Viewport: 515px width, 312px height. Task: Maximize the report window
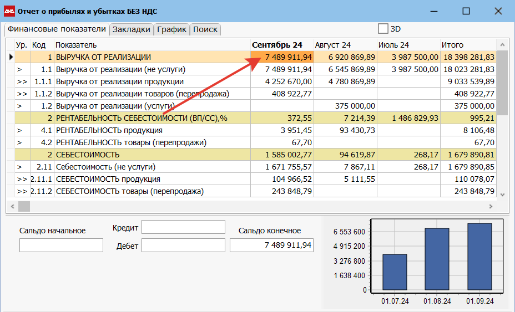tap(466, 11)
